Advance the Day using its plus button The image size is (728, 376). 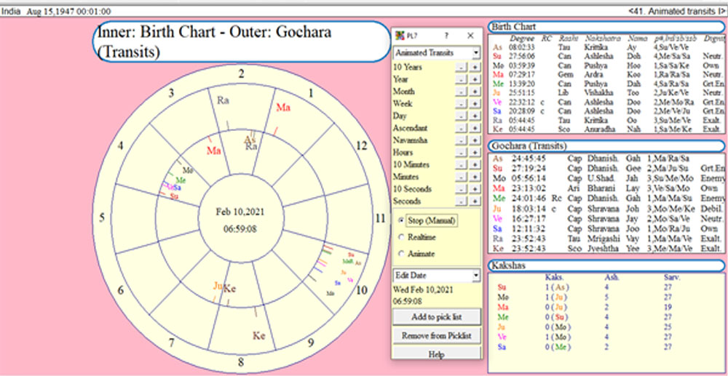click(473, 116)
